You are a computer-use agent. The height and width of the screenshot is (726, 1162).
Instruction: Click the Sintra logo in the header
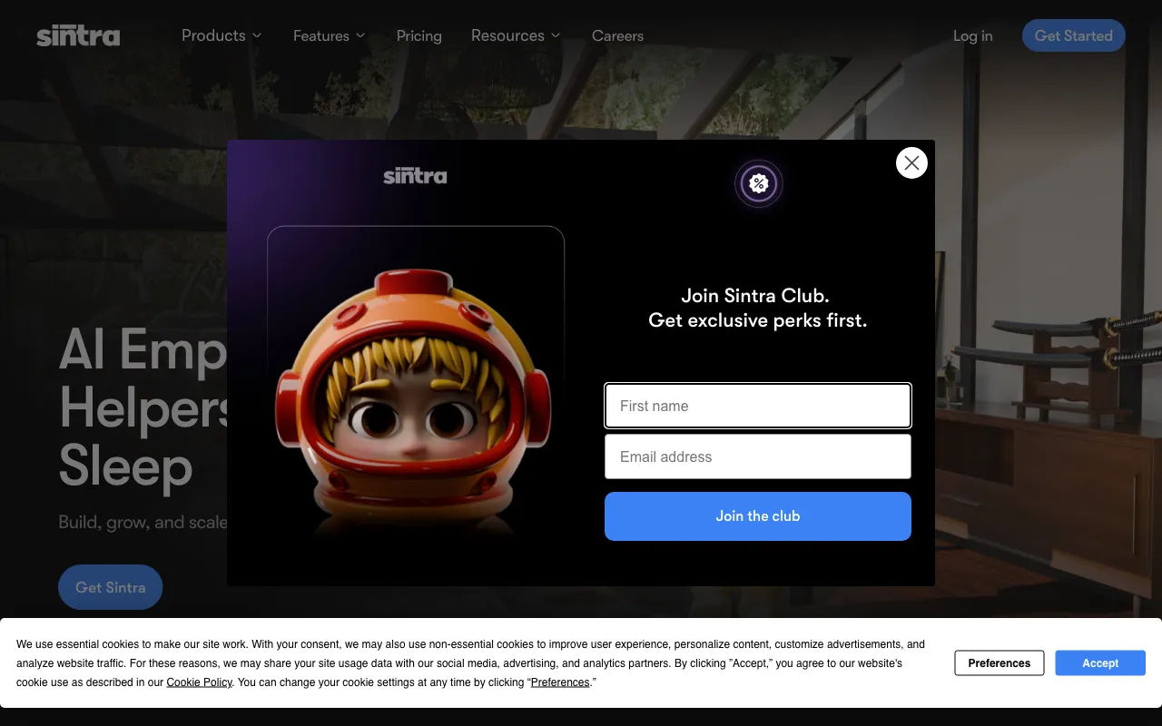[78, 35]
